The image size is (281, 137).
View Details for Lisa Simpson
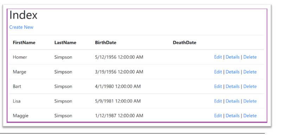click(x=232, y=101)
